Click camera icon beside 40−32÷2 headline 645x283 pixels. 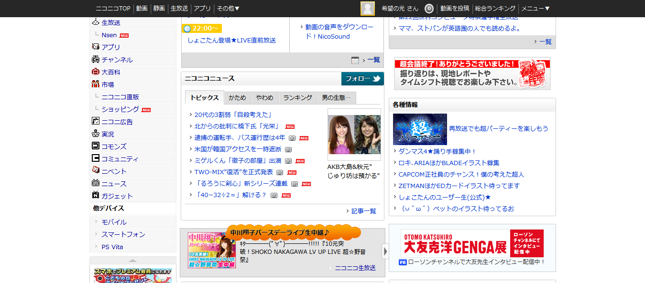[x=274, y=195]
